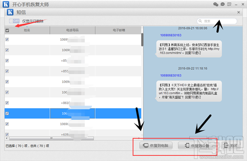Image resolution: width=247 pixels, height=161 pixels.
Task: Click the 天下HD message bubble
Action: pyautogui.click(x=189, y=91)
